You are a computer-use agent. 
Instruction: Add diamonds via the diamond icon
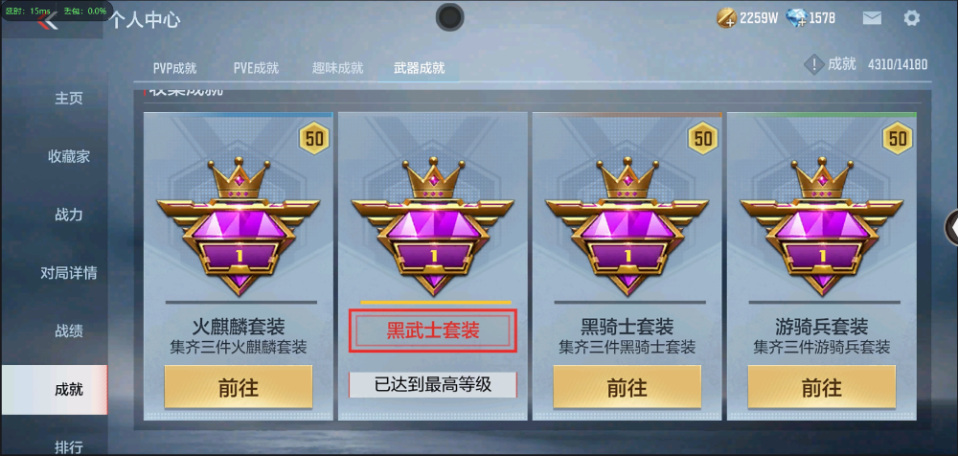[x=797, y=18]
